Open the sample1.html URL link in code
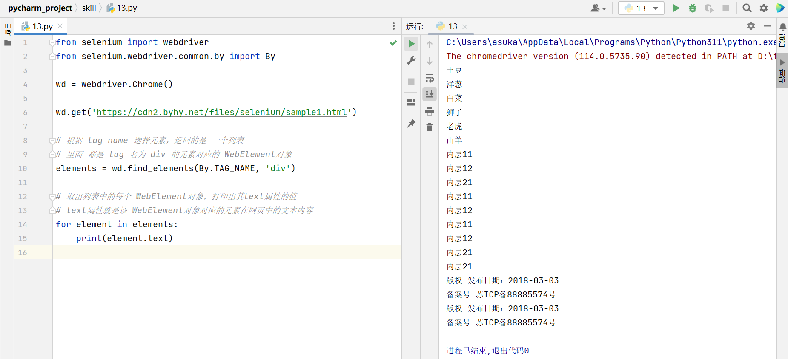Viewport: 788px width, 359px height. click(221, 112)
